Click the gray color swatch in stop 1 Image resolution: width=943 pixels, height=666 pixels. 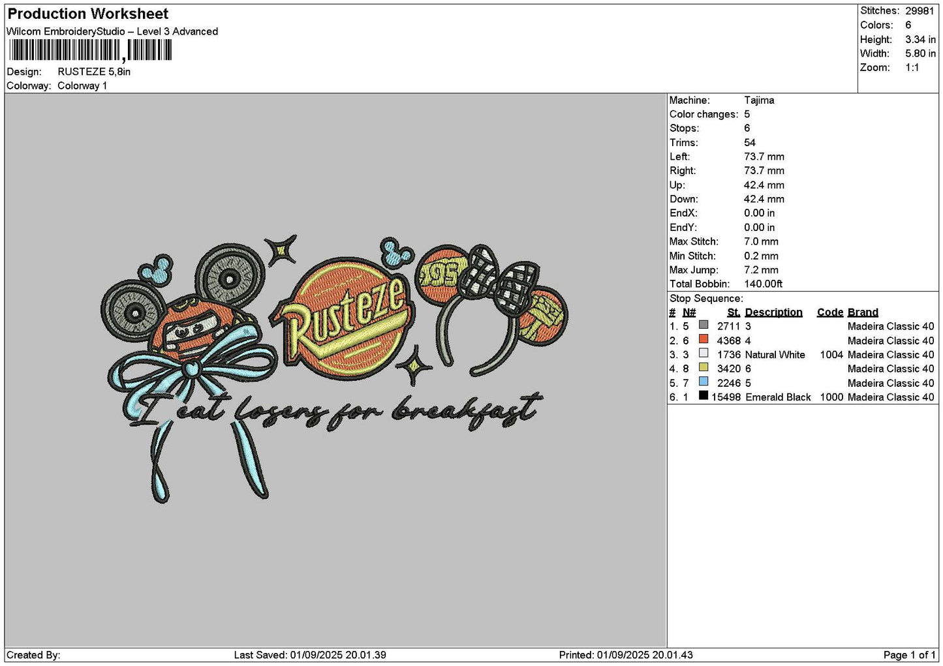(703, 325)
